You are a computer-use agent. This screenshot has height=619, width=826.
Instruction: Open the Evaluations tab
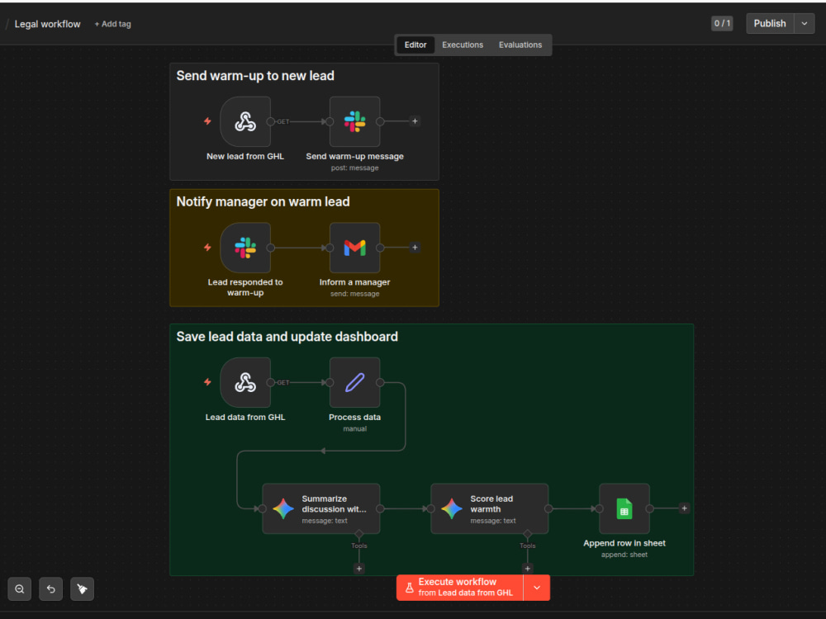[x=520, y=45]
